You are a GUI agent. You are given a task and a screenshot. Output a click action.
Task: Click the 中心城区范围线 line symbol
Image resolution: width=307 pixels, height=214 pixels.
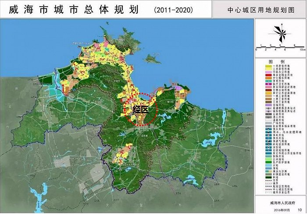coord(268,189)
